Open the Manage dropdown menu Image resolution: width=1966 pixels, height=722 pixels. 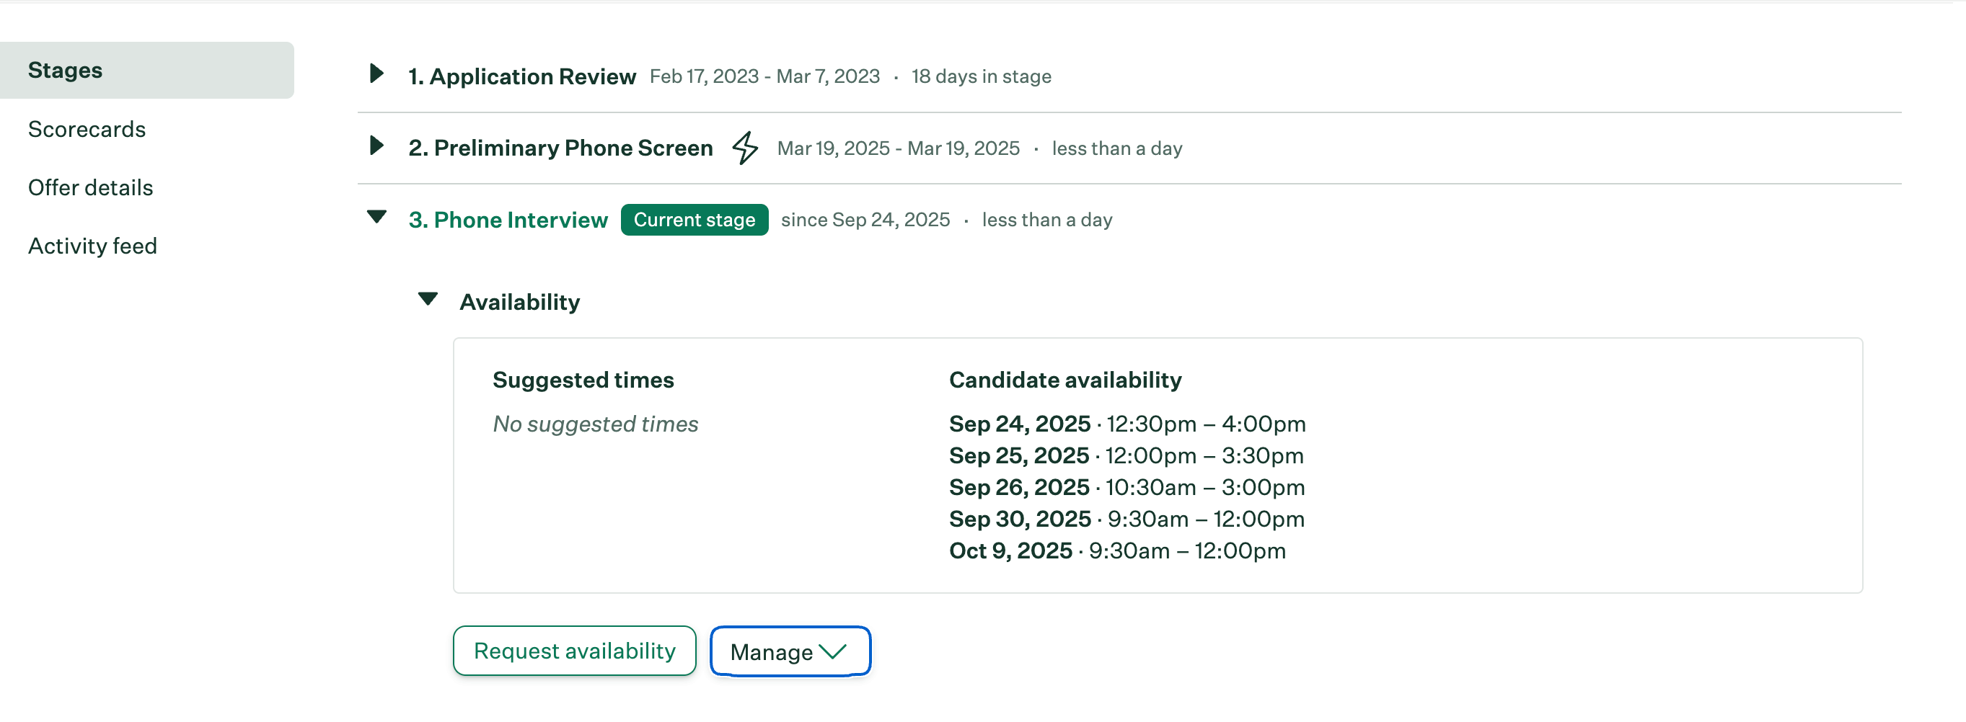click(x=789, y=651)
